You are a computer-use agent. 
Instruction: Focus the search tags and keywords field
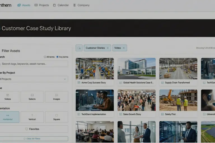point(34,64)
